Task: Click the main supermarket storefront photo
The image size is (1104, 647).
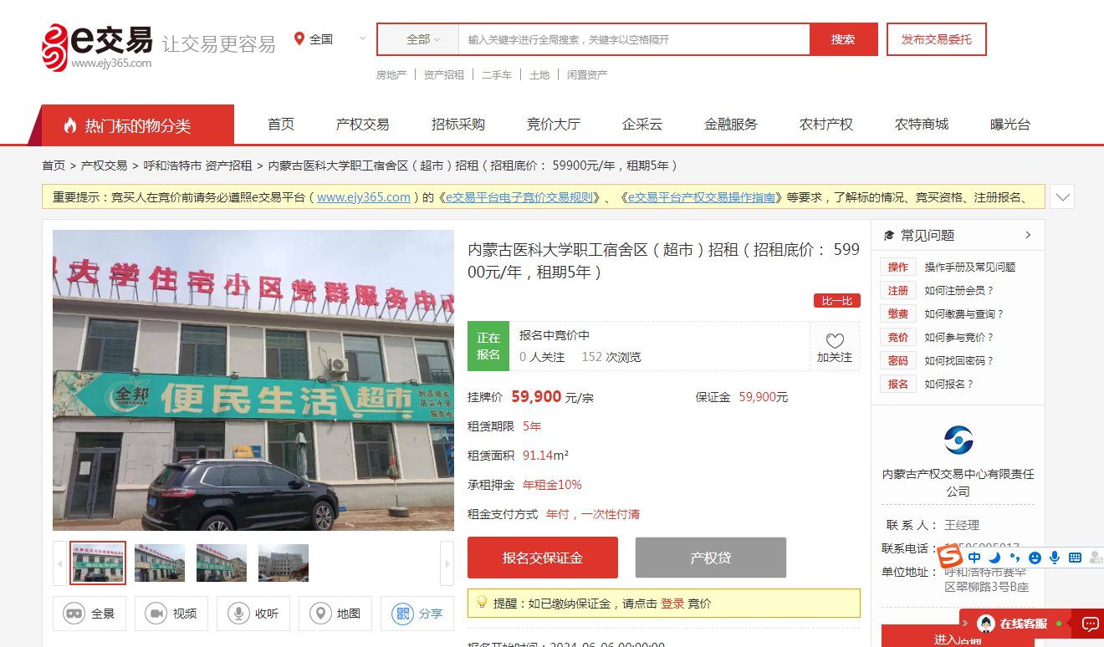Action: click(253, 380)
